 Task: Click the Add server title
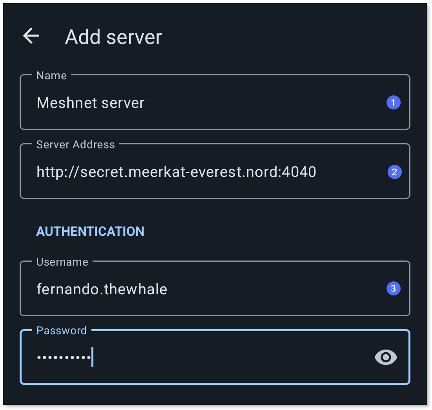click(x=113, y=36)
